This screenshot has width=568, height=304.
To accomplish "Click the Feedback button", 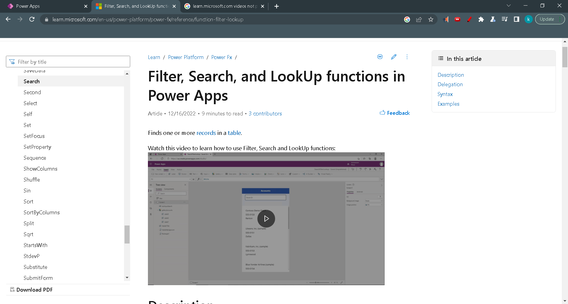I will (x=395, y=113).
